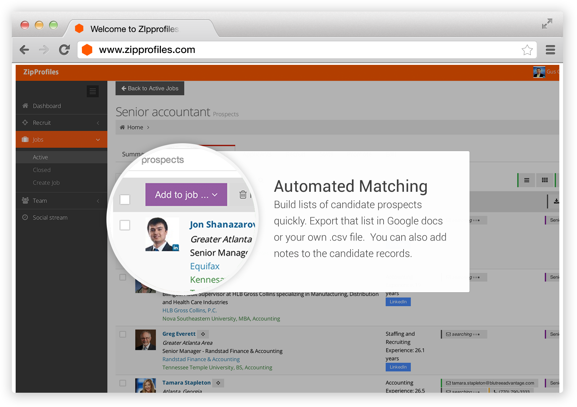Switch to list view layout
Screen dimensions: 577x407
pos(526,180)
